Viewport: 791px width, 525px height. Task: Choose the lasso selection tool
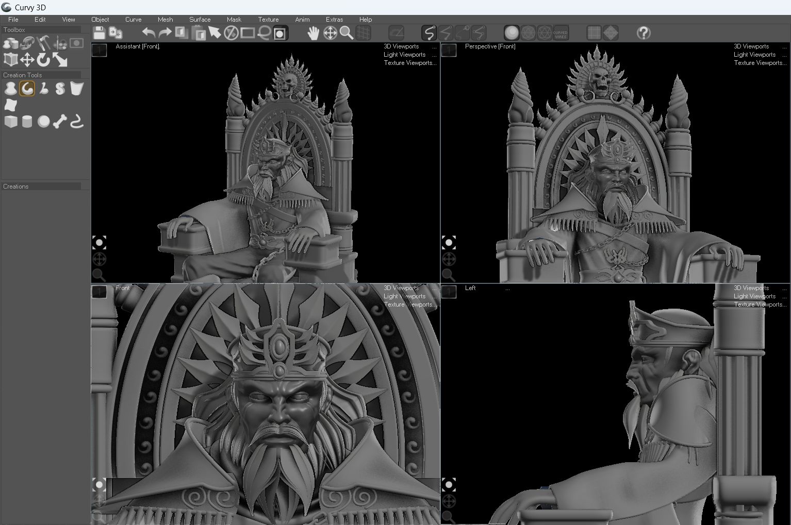264,33
